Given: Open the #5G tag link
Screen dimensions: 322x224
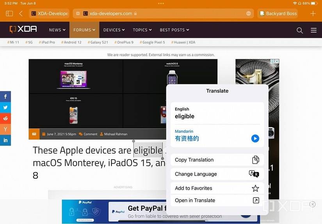Looking at the screenshot, I should point(29,42).
